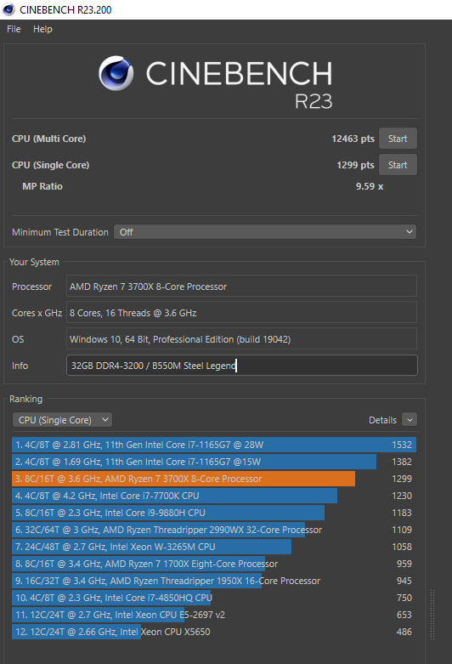Select ranking row Xeon CPU X5650
The height and width of the screenshot is (664, 452).
(x=214, y=632)
